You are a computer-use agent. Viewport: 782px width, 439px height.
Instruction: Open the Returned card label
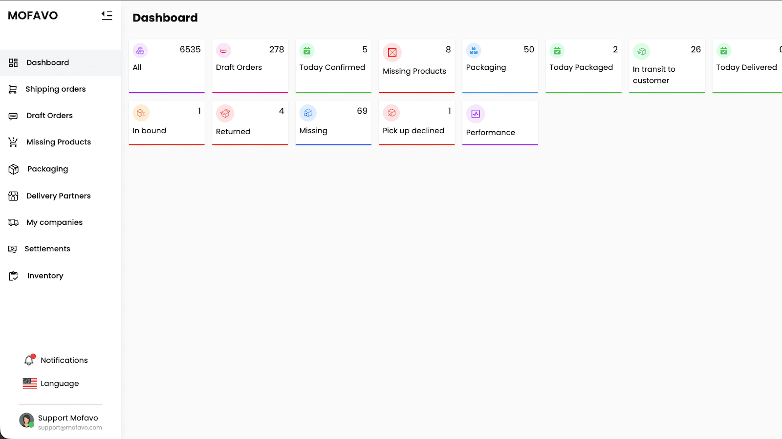pyautogui.click(x=233, y=132)
